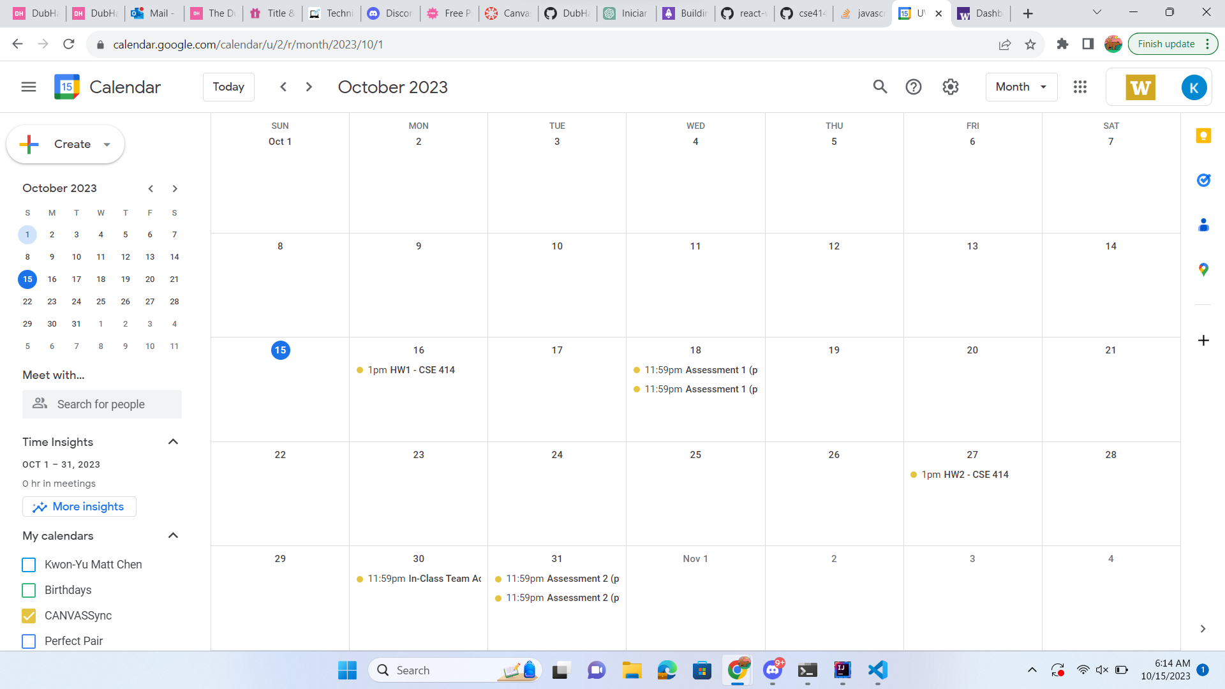This screenshot has height=689, width=1225.
Task: Uncheck the CANVASSync calendar checkbox
Action: (x=29, y=616)
